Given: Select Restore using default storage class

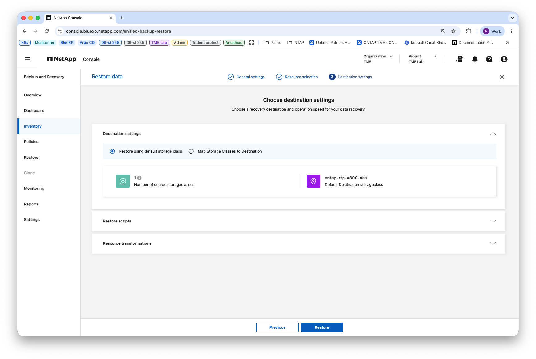Looking at the screenshot, I should [112, 151].
